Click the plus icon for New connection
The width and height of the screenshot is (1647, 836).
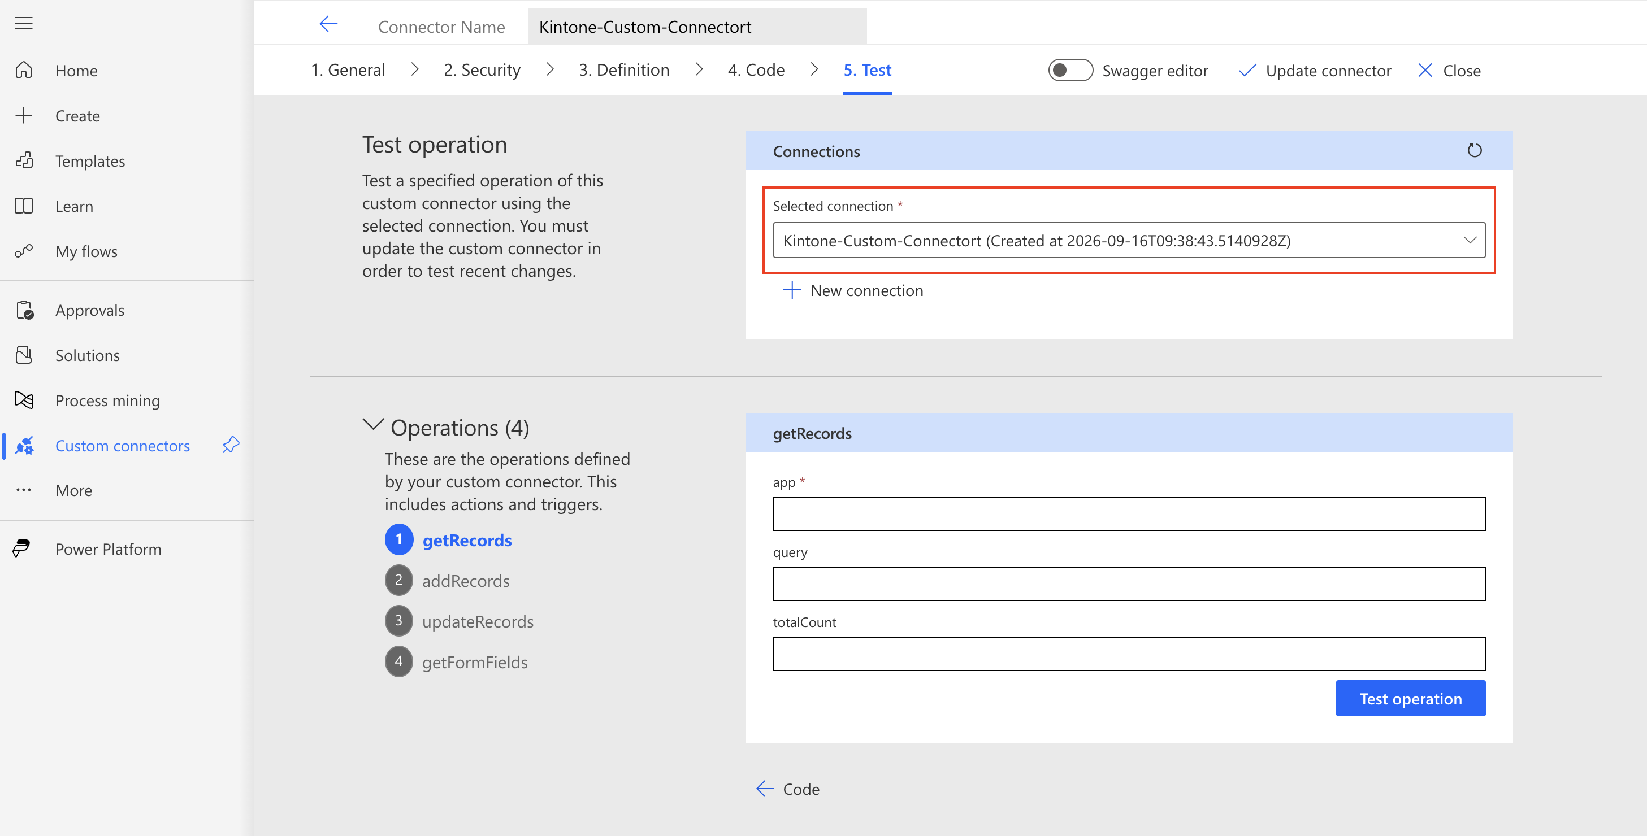pos(791,290)
